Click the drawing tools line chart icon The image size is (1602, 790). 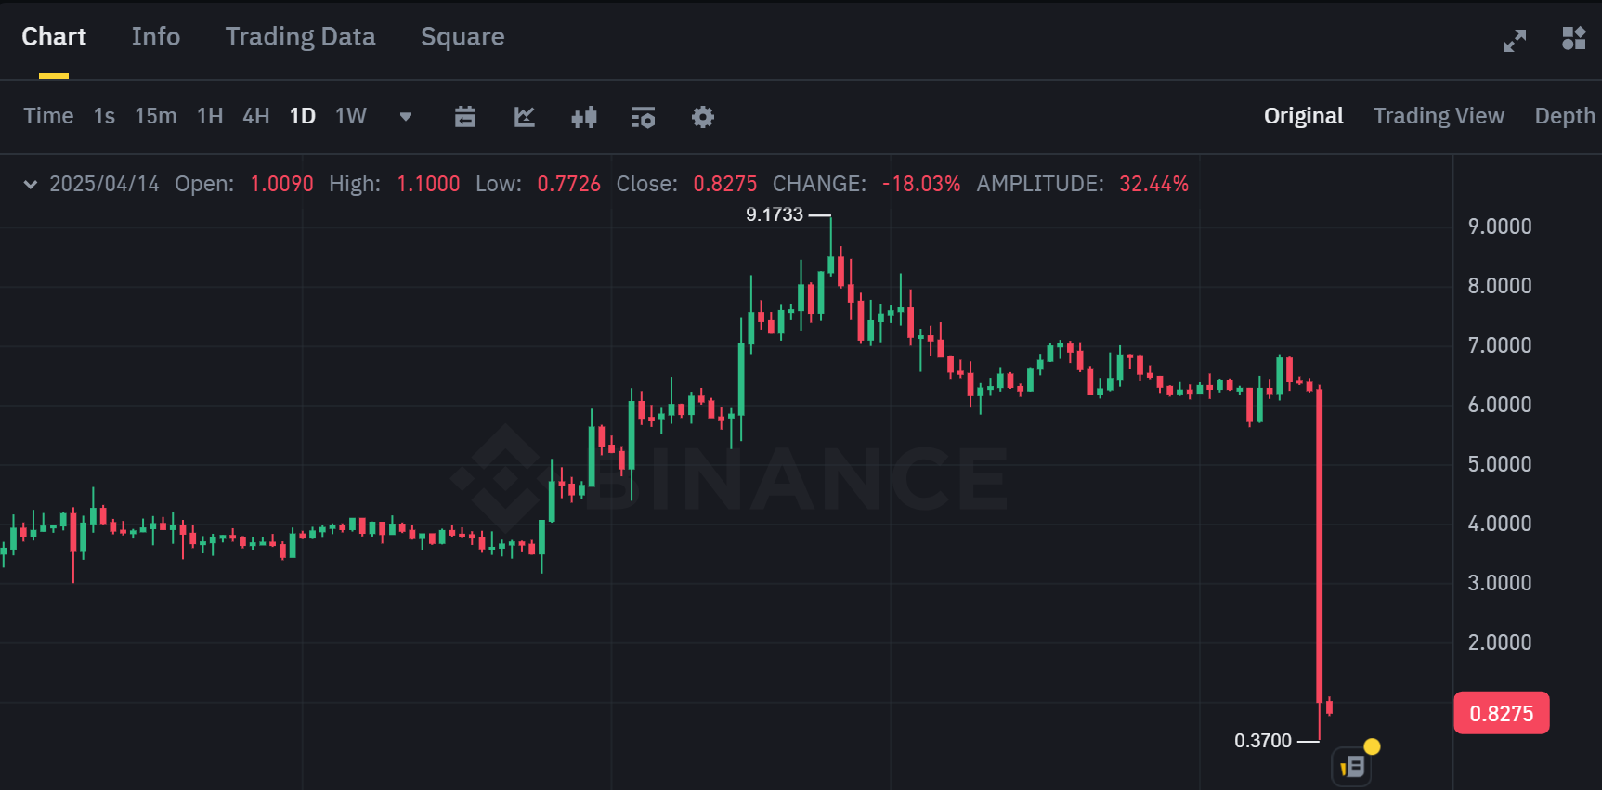(x=525, y=117)
